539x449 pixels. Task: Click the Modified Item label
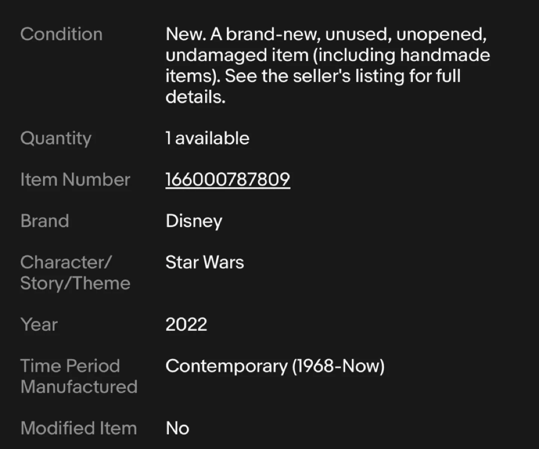click(x=78, y=428)
